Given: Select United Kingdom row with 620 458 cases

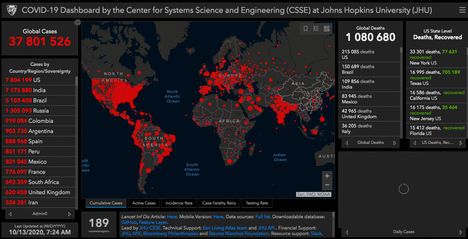Looking at the screenshot, I should [x=39, y=192].
